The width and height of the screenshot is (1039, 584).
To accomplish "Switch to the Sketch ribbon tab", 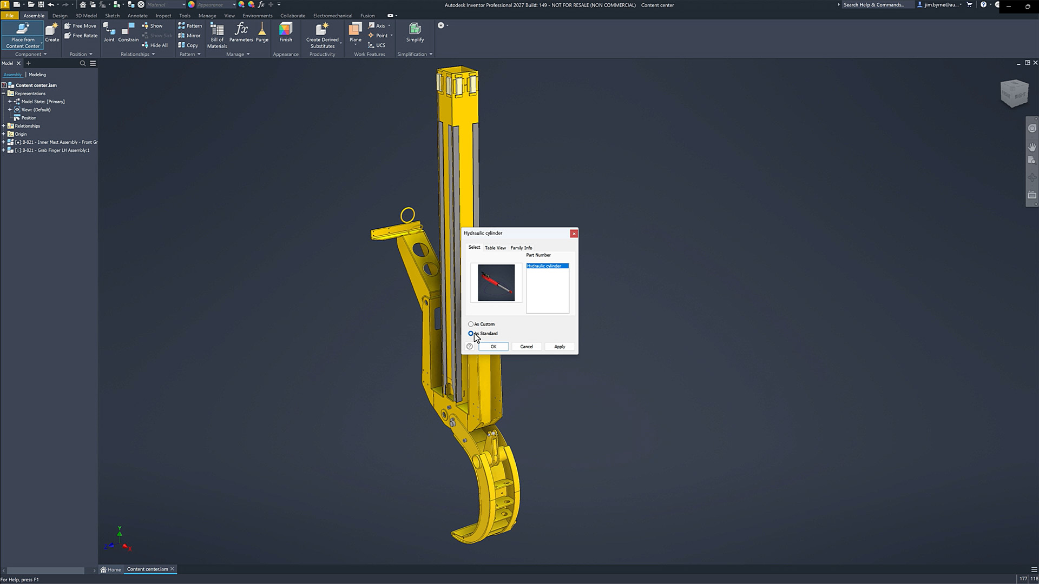I will click(x=113, y=16).
